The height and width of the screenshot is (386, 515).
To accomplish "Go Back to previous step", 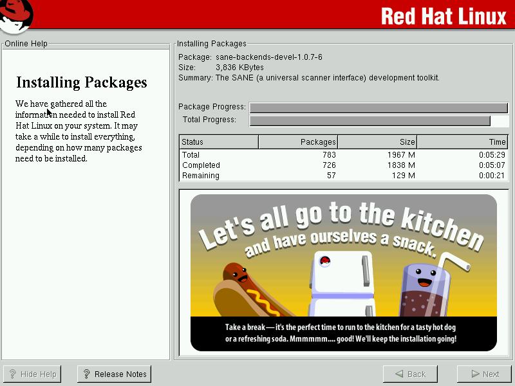I will 410,374.
